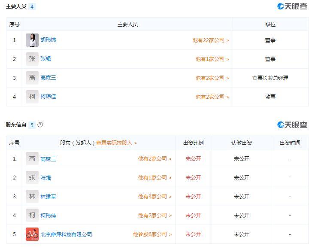Click 胡玮炜's profile photo thumbnail
315x249 pixels.
[x=32, y=40]
